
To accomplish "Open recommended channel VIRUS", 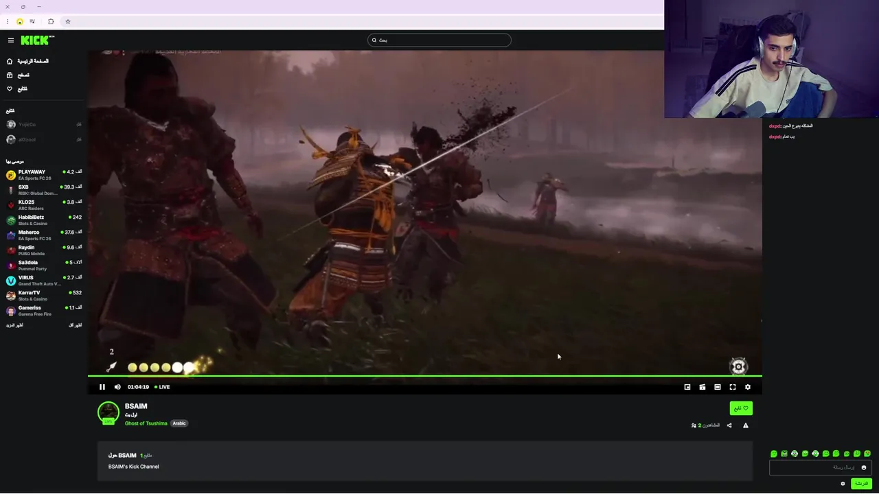I will [x=44, y=281].
